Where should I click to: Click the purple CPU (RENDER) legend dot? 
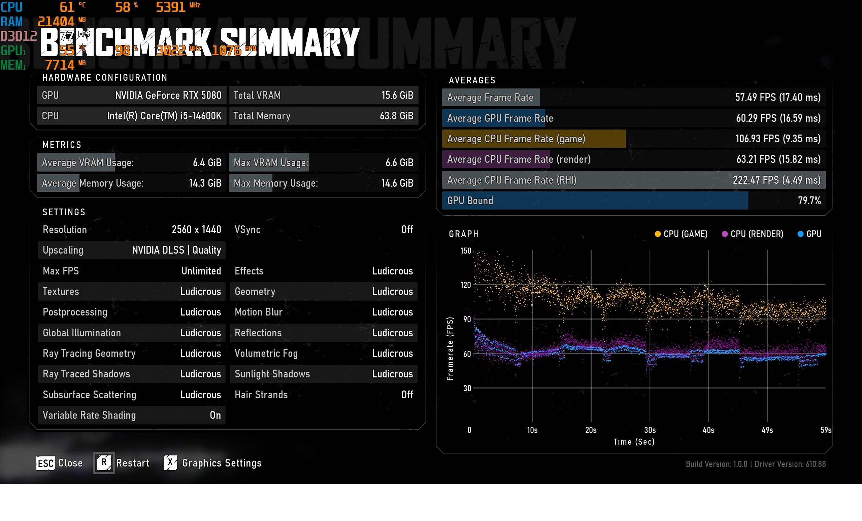click(725, 234)
